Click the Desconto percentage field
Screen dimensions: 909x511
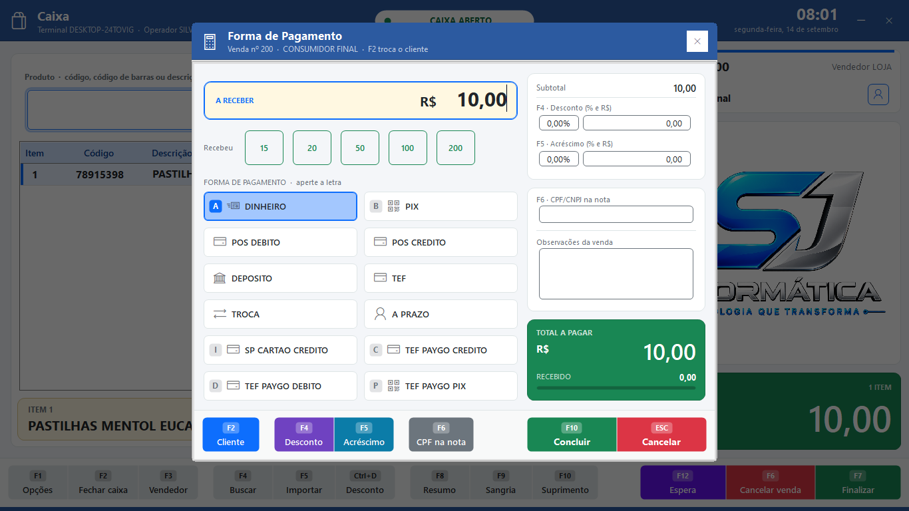pos(559,123)
